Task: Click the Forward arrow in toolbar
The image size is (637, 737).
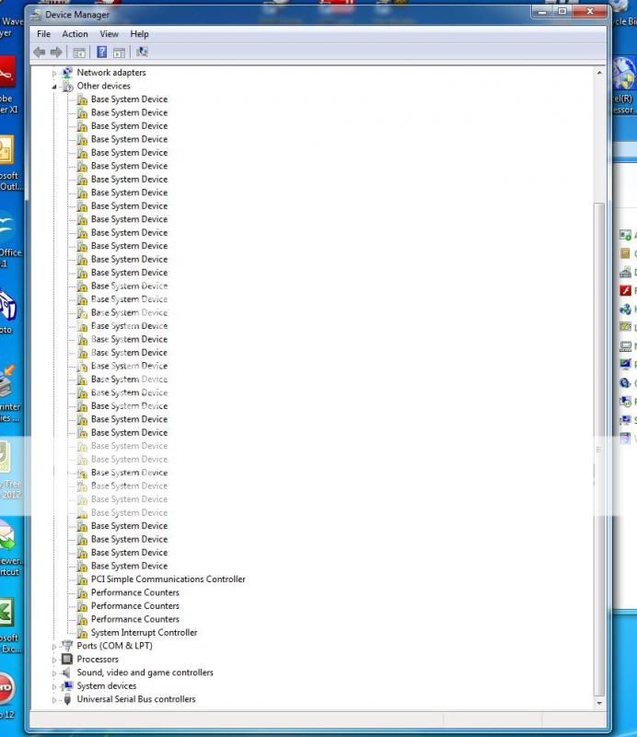Action: 56,53
